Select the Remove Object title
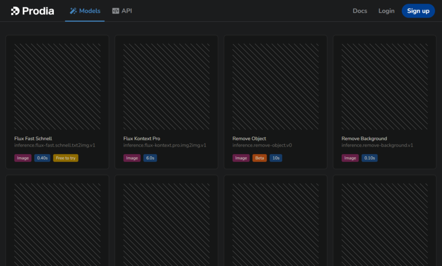This screenshot has width=442, height=266. click(249, 139)
